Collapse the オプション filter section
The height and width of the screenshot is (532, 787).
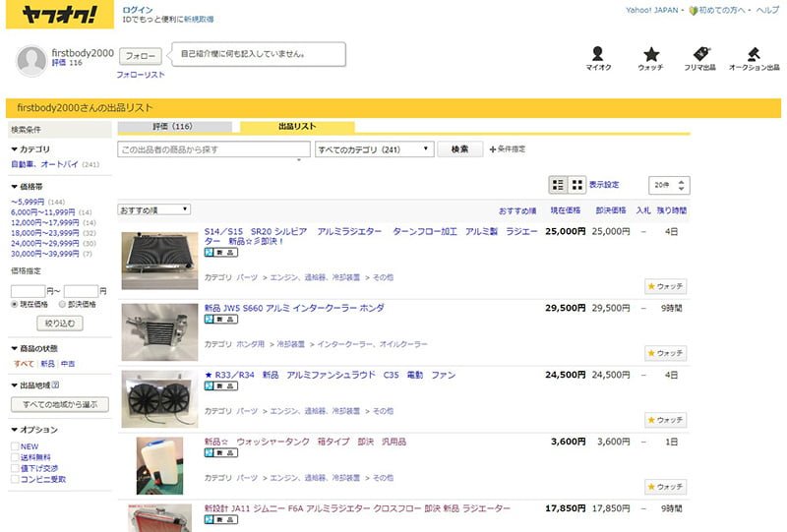(x=34, y=430)
